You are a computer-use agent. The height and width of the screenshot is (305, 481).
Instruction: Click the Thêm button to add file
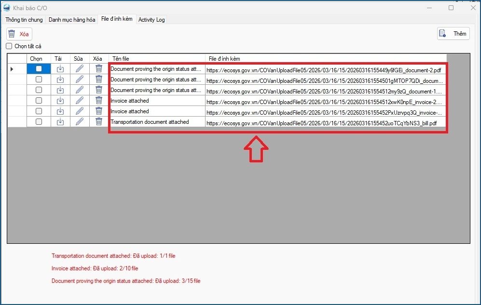[454, 34]
